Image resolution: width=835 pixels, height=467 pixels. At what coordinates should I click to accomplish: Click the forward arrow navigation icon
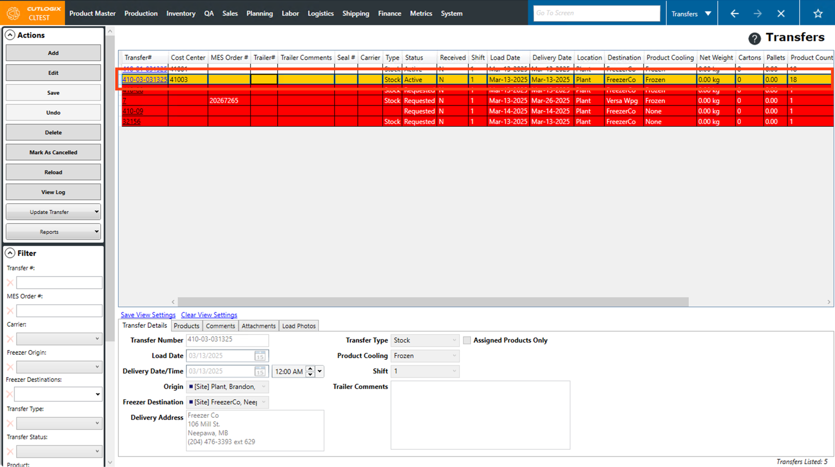click(758, 13)
